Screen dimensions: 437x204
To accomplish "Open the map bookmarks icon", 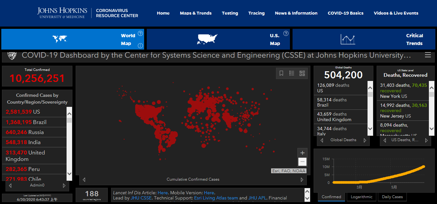I will 281,73.
